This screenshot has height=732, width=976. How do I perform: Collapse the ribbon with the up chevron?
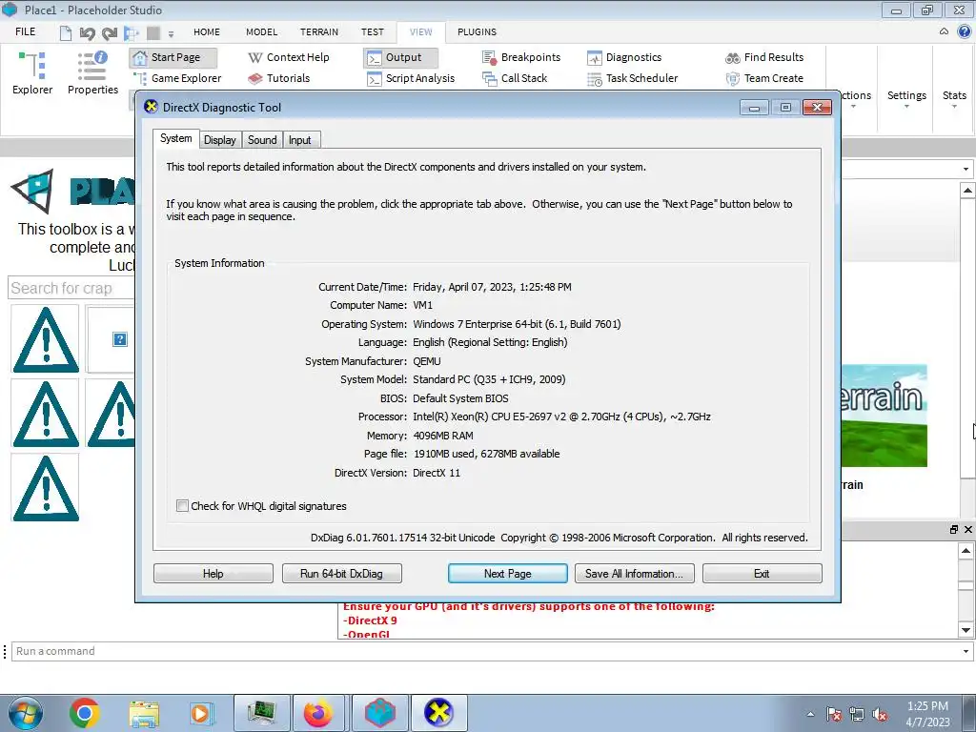coord(944,31)
